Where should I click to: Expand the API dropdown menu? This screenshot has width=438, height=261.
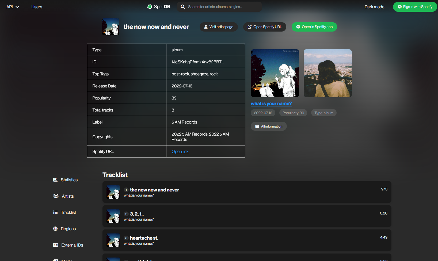point(13,7)
